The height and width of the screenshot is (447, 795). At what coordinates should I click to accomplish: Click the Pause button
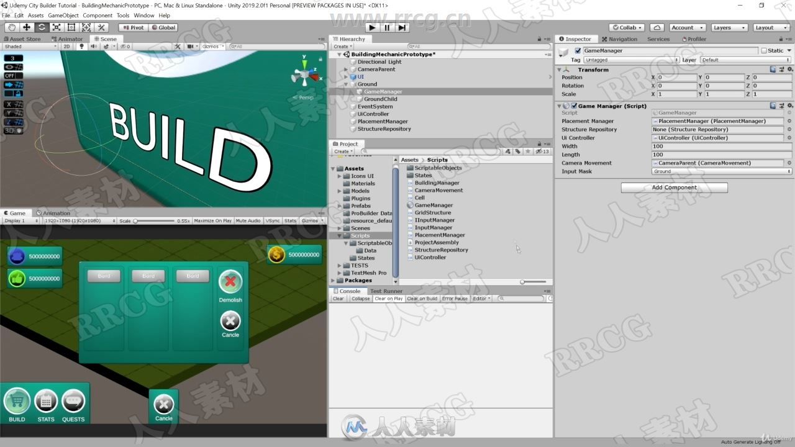coord(387,27)
